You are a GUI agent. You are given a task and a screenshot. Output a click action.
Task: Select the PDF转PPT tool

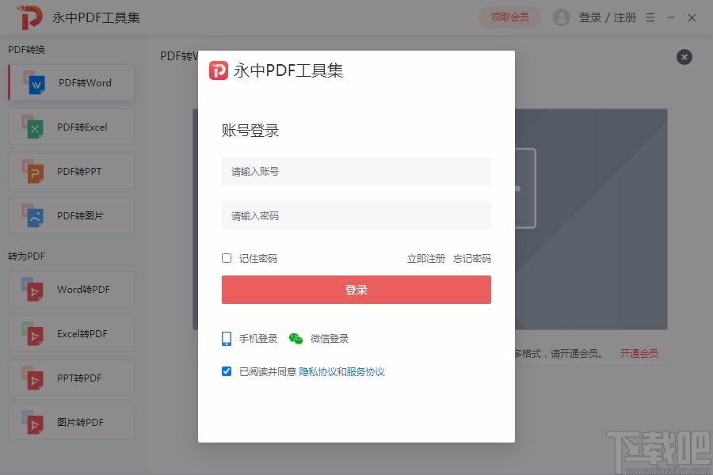(70, 171)
